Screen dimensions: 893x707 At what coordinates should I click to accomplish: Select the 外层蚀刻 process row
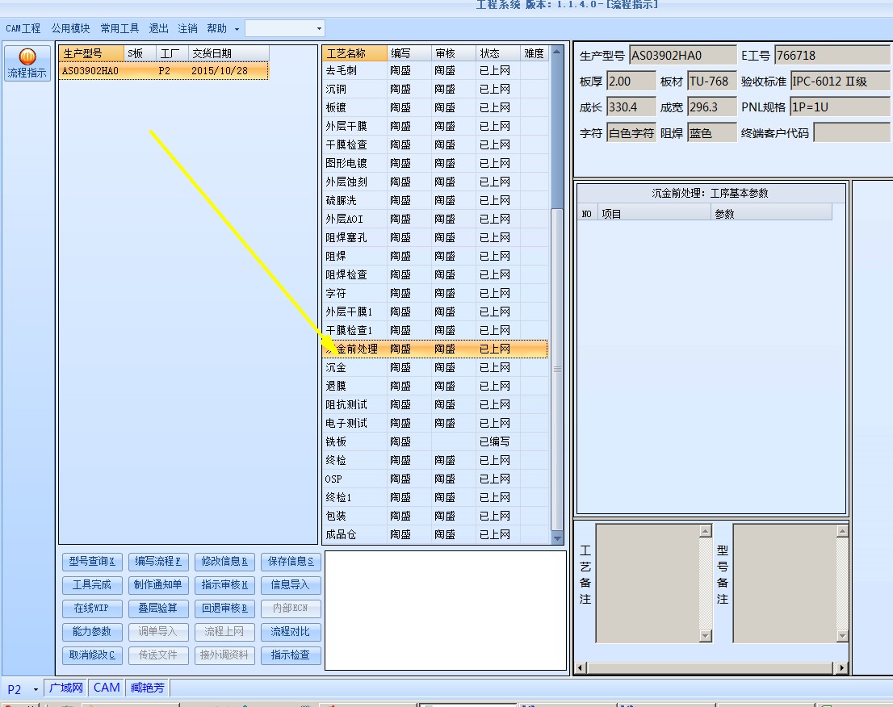[435, 182]
